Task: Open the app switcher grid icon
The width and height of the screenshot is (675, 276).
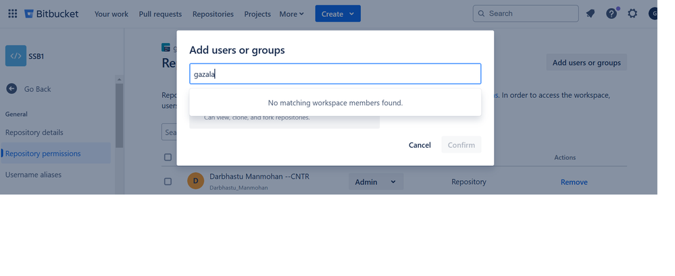Action: [13, 13]
